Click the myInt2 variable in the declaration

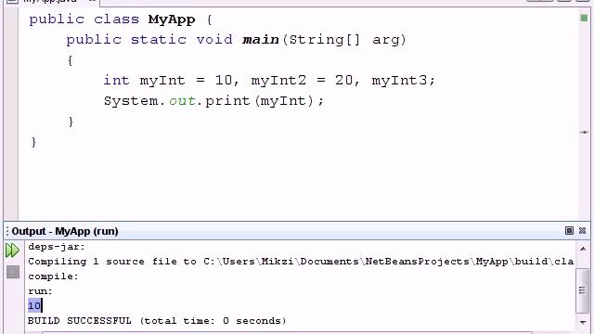click(x=278, y=81)
